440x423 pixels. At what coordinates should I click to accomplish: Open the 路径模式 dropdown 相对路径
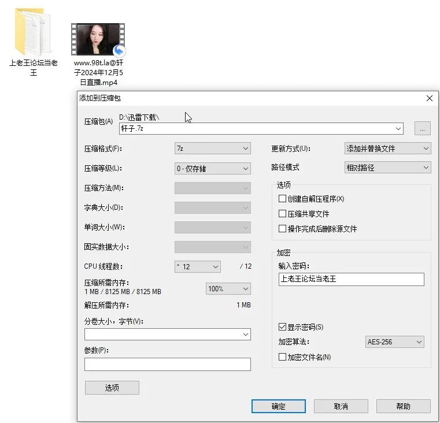coord(387,168)
